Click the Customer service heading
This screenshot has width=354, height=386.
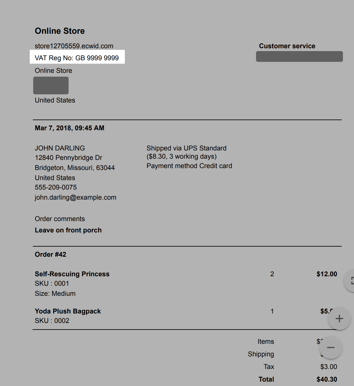pyautogui.click(x=287, y=46)
